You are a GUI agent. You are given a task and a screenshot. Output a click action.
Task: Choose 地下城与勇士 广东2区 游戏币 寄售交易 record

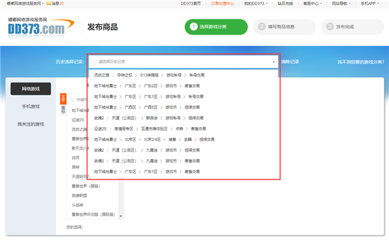183,86
